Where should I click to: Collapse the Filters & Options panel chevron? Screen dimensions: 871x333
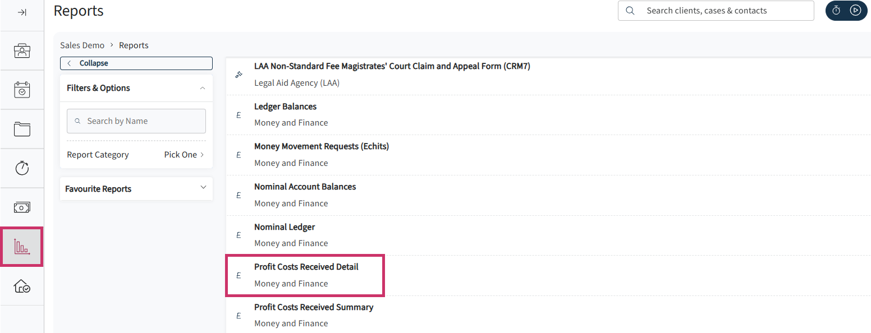click(x=203, y=88)
